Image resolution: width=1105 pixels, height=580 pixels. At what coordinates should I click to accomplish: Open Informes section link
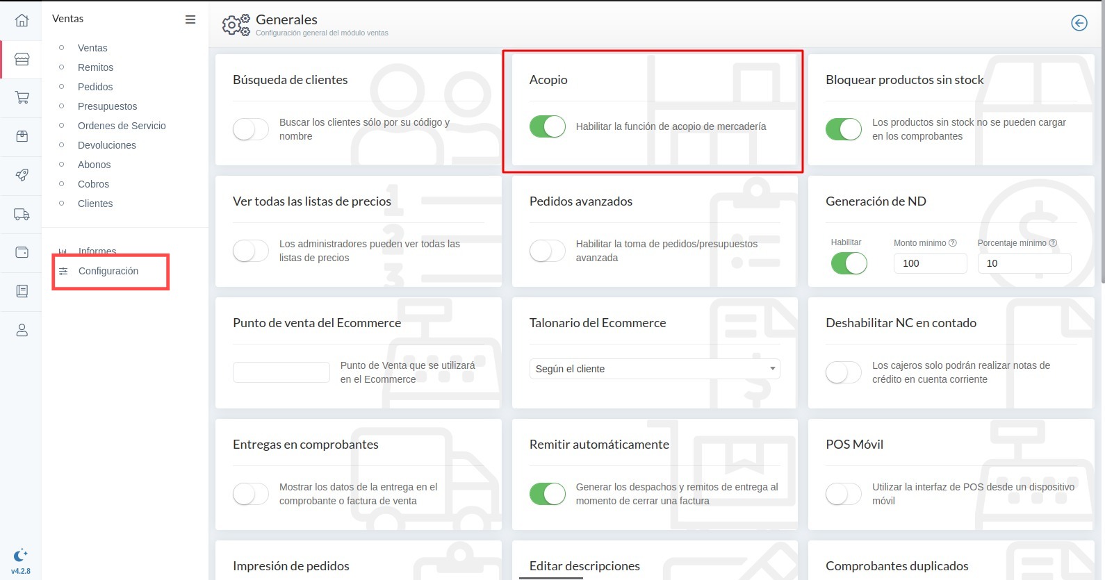pyautogui.click(x=97, y=251)
